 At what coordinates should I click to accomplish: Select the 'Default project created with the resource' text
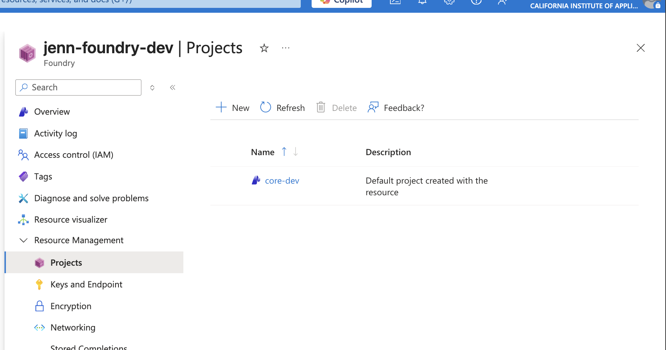(x=427, y=186)
